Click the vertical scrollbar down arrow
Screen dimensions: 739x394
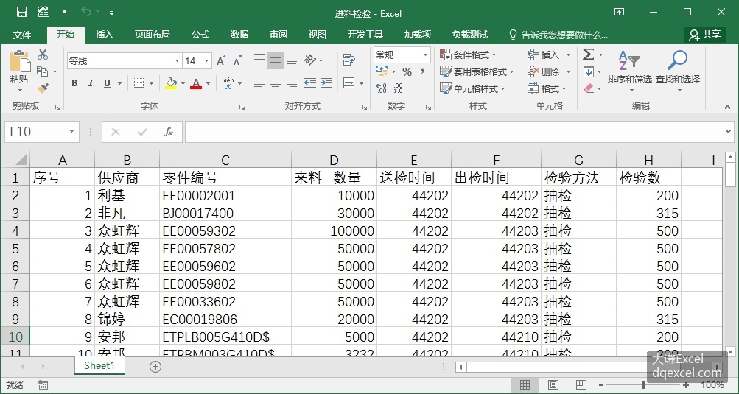tap(730, 351)
